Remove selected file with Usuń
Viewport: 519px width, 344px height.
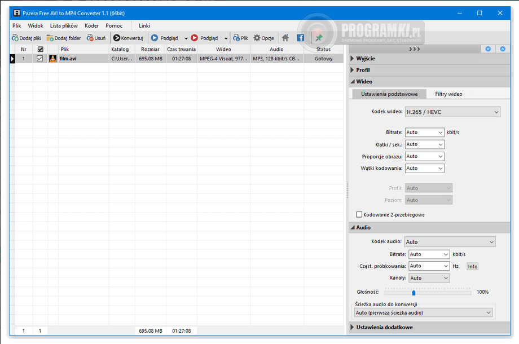[x=96, y=38]
